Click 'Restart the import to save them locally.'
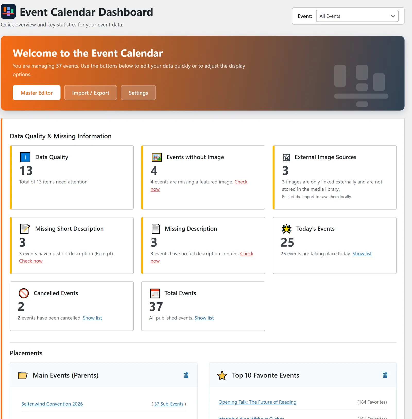This screenshot has width=412, height=419. pos(317,197)
